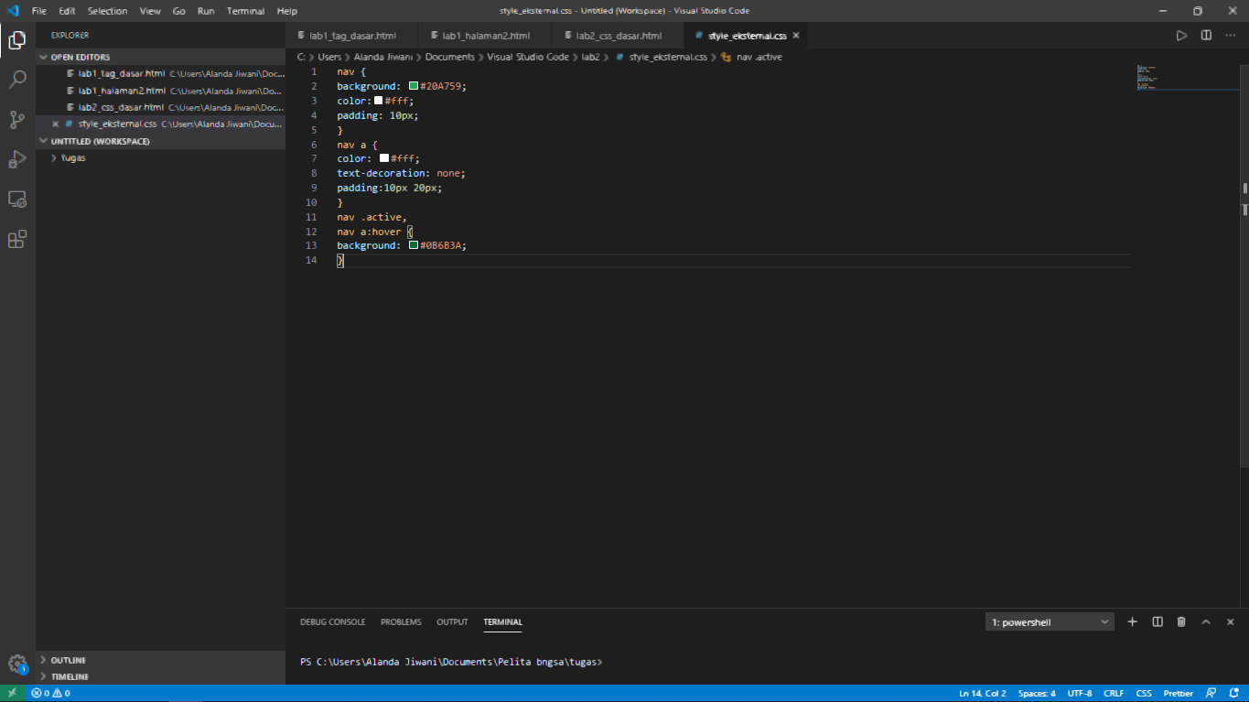Switch to lab2_css_dasar.html tab
Image resolution: width=1249 pixels, height=702 pixels.
pyautogui.click(x=618, y=36)
